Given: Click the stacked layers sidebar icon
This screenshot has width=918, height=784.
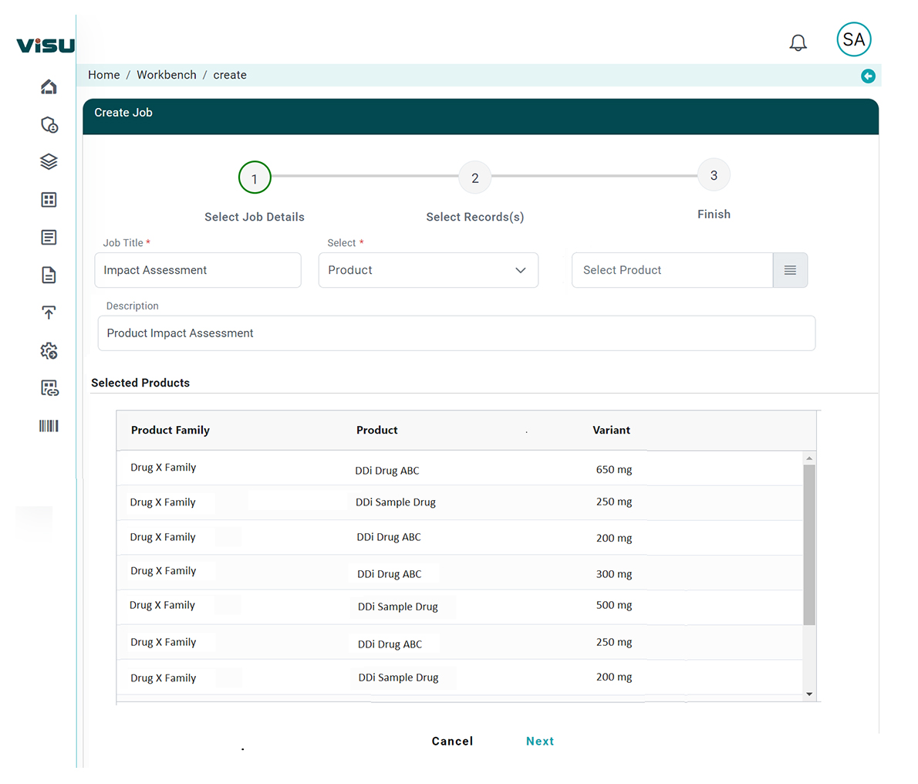Looking at the screenshot, I should (x=49, y=162).
